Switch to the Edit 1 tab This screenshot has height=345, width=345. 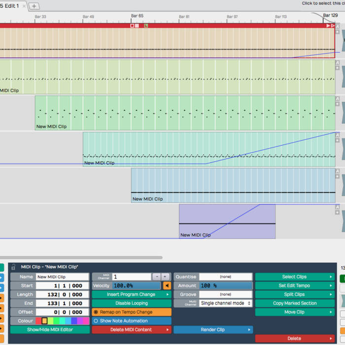coord(10,6)
